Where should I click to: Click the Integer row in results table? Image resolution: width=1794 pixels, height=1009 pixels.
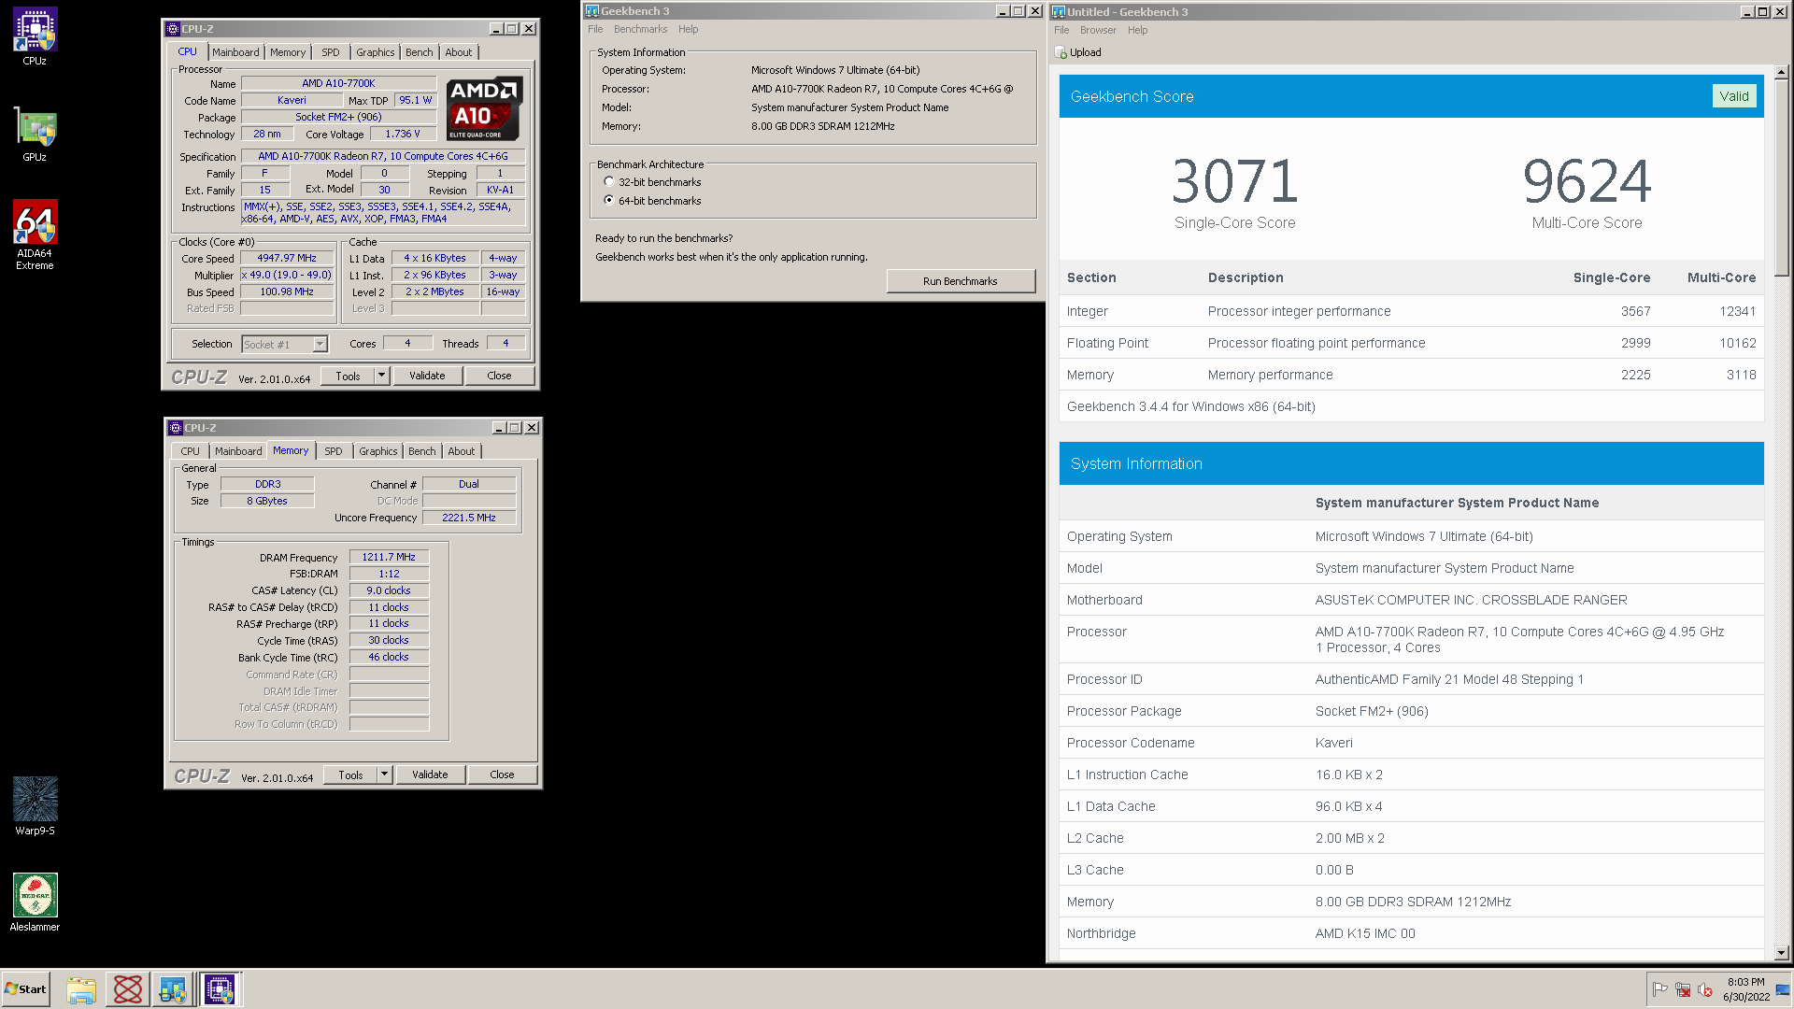coord(1411,311)
